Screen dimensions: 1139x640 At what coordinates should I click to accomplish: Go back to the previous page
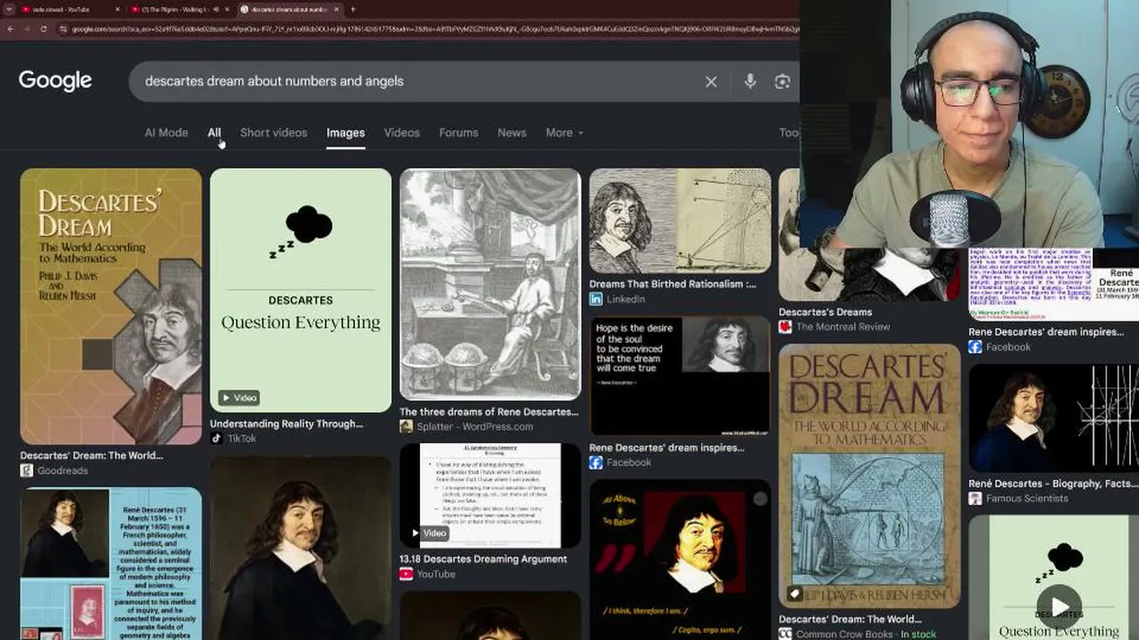[x=10, y=29]
